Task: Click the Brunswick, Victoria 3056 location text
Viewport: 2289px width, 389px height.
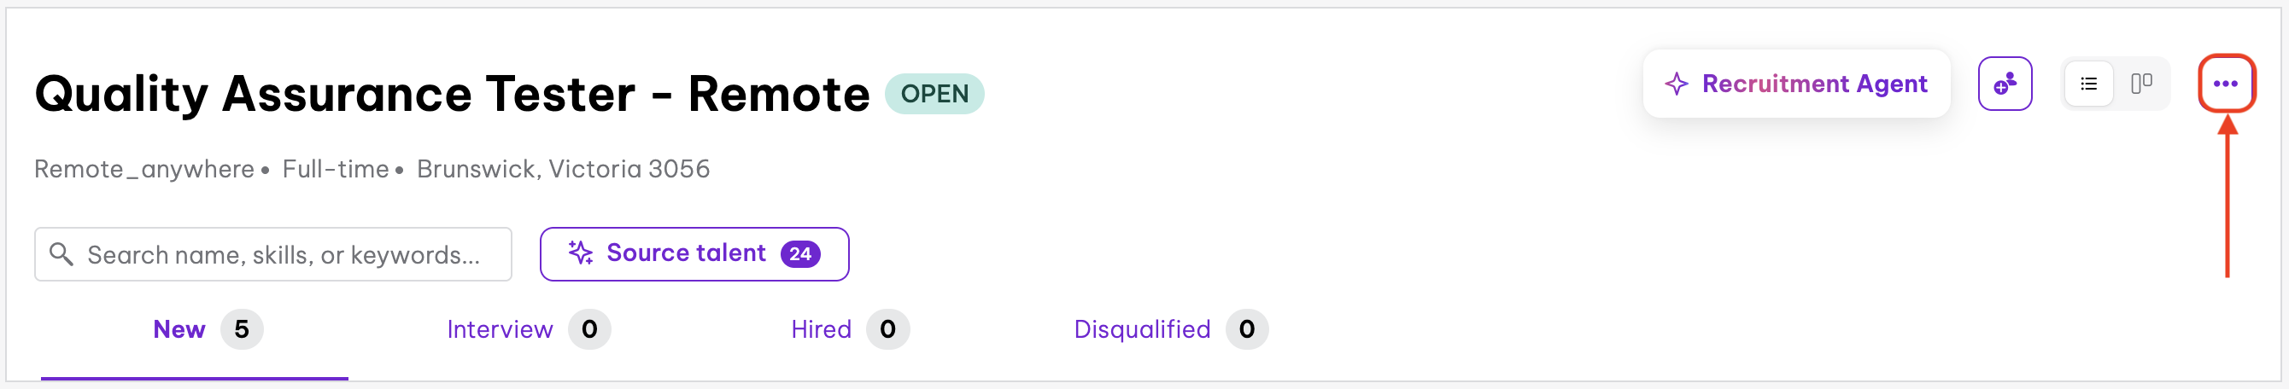Action: click(564, 169)
